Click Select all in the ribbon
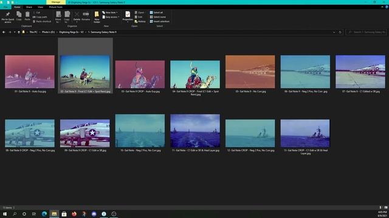 click(x=156, y=12)
